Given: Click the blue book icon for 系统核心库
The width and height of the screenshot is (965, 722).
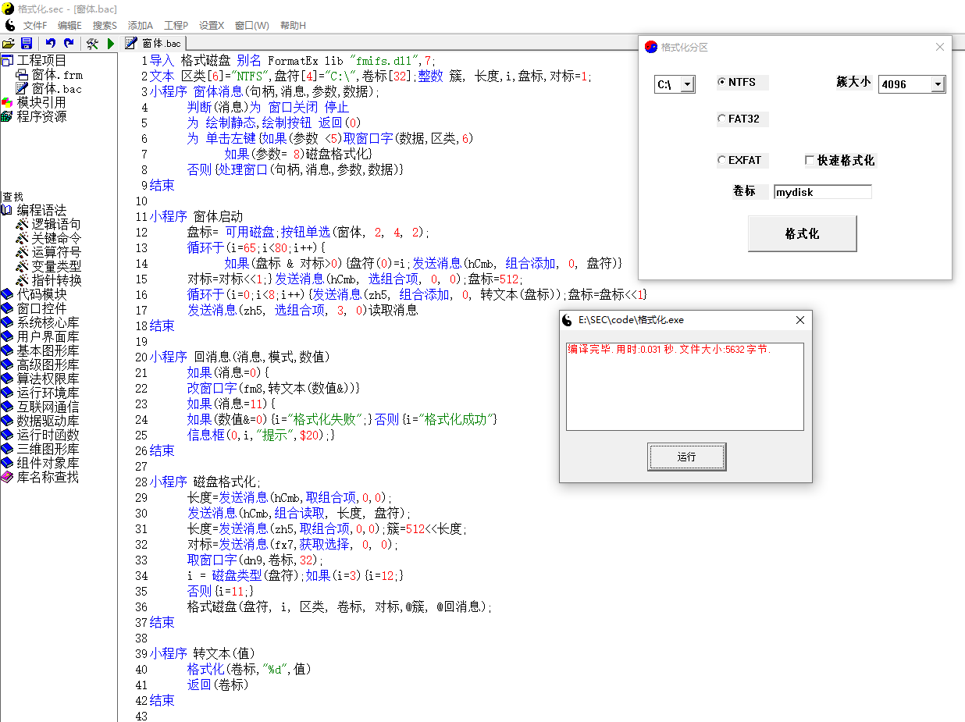Looking at the screenshot, I should coord(7,322).
